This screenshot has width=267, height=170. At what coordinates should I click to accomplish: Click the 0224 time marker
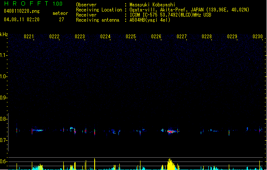pyautogui.click(x=105, y=37)
